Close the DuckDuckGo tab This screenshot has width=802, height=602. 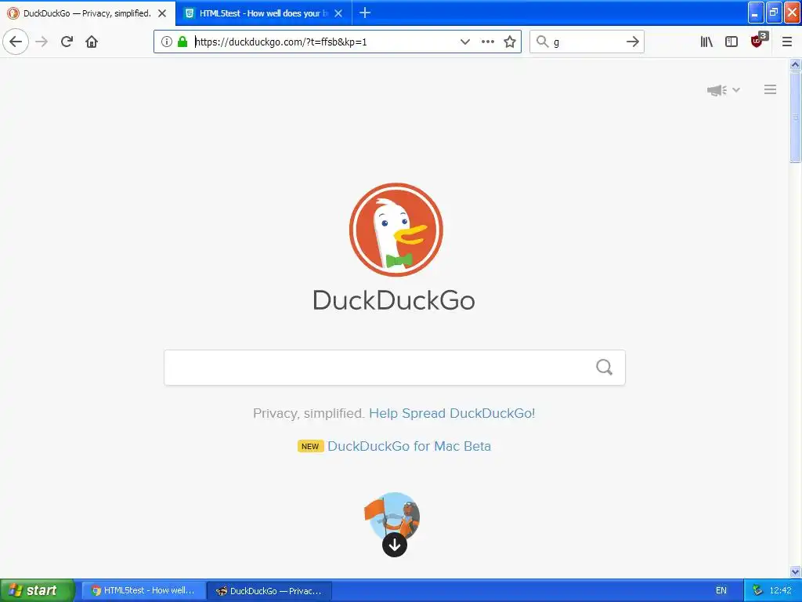tap(162, 13)
